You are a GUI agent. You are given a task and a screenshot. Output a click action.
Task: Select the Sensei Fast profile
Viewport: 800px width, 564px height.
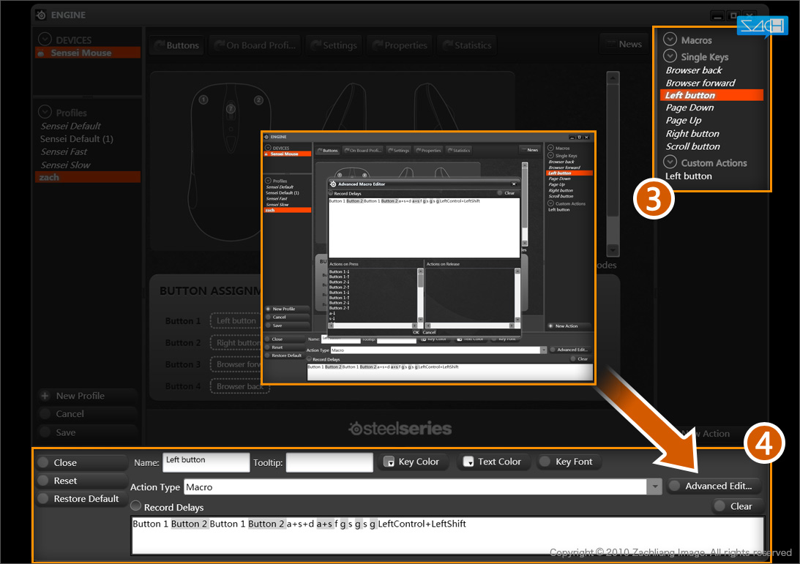64,152
